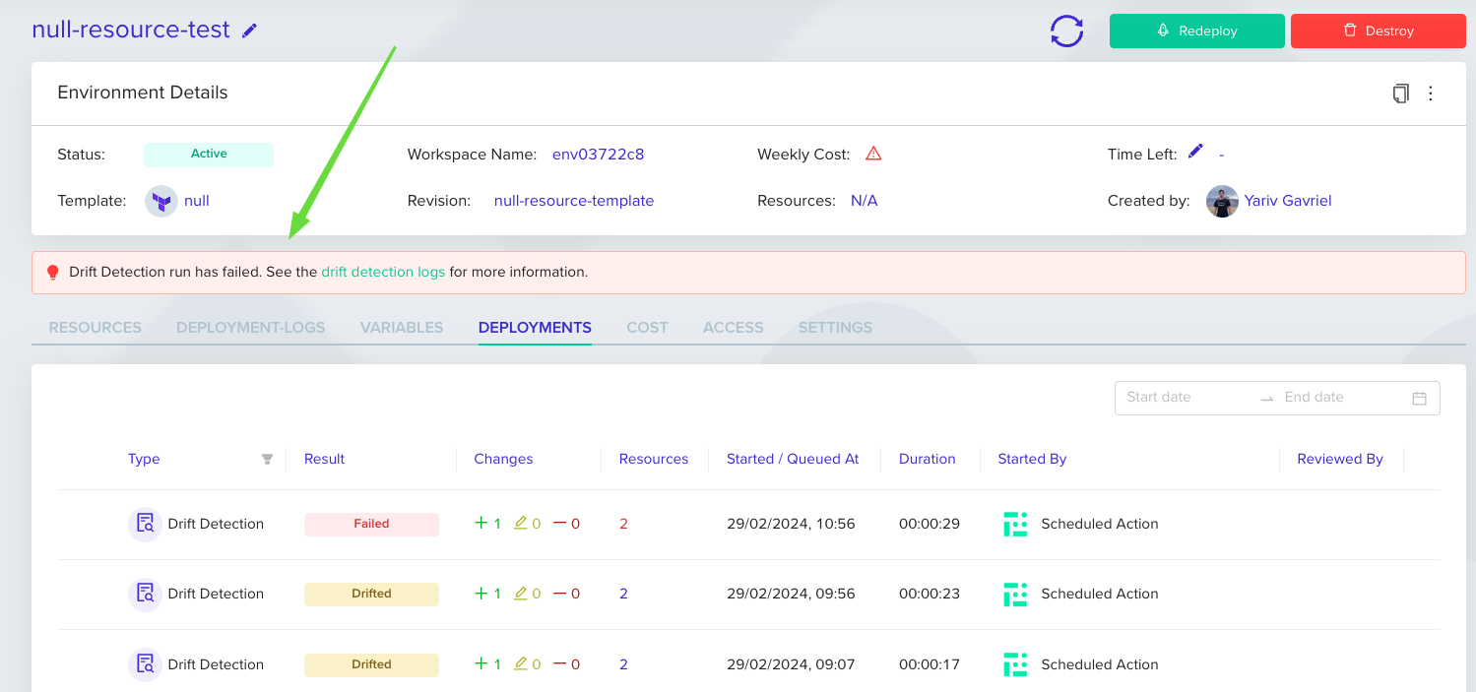
Task: Click the Result column header
Action: pos(325,459)
